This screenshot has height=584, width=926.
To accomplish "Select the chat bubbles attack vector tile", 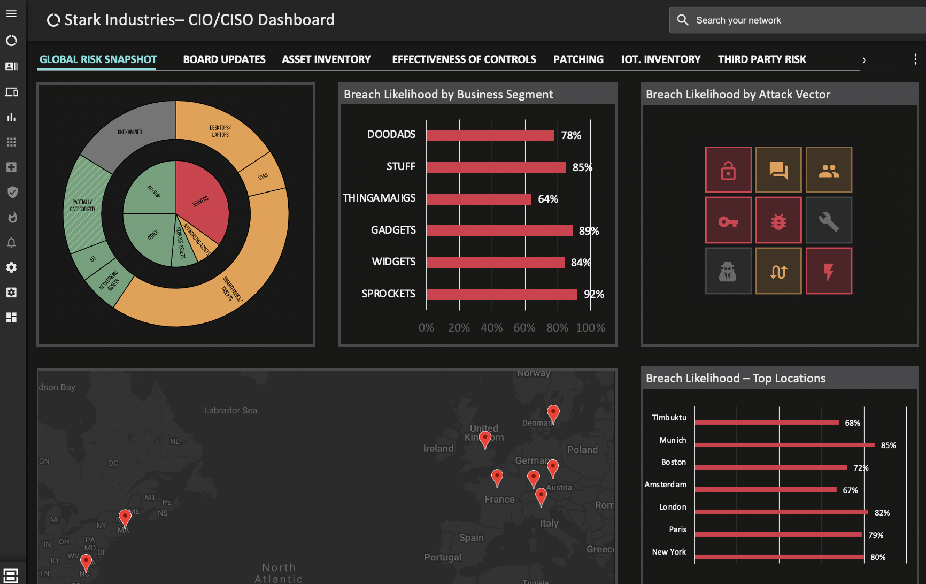I will tap(778, 170).
